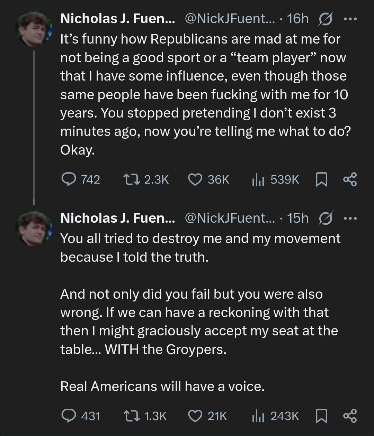
Task: Bookmark the second tweet about Groypers
Action: pyautogui.click(x=322, y=416)
